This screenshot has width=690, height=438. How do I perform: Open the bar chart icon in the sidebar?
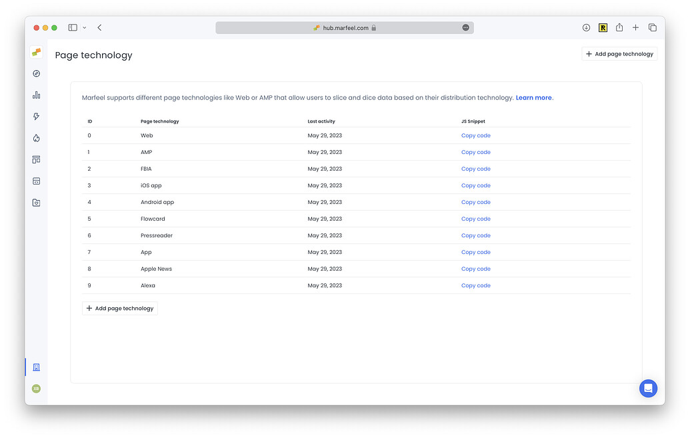[x=36, y=95]
